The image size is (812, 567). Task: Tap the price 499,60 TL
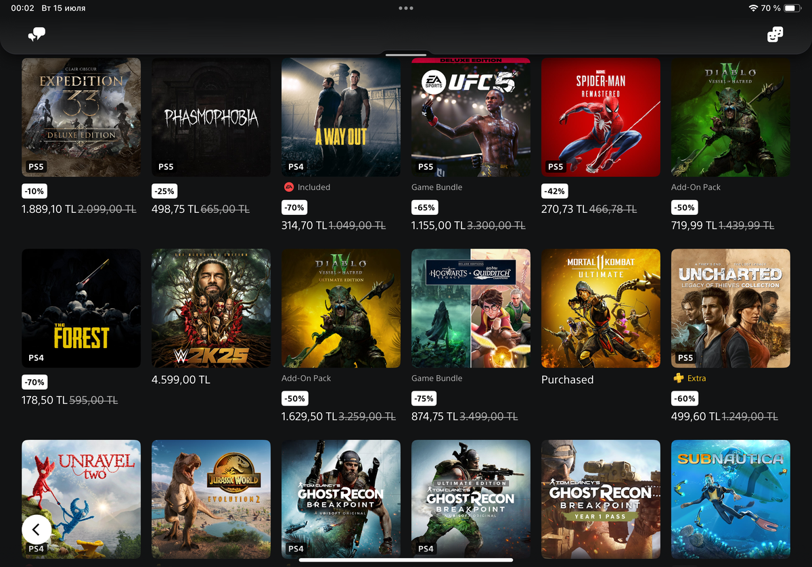(x=694, y=417)
